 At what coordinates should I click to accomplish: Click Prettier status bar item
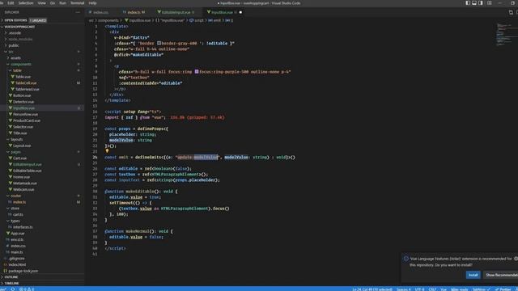coord(503,289)
